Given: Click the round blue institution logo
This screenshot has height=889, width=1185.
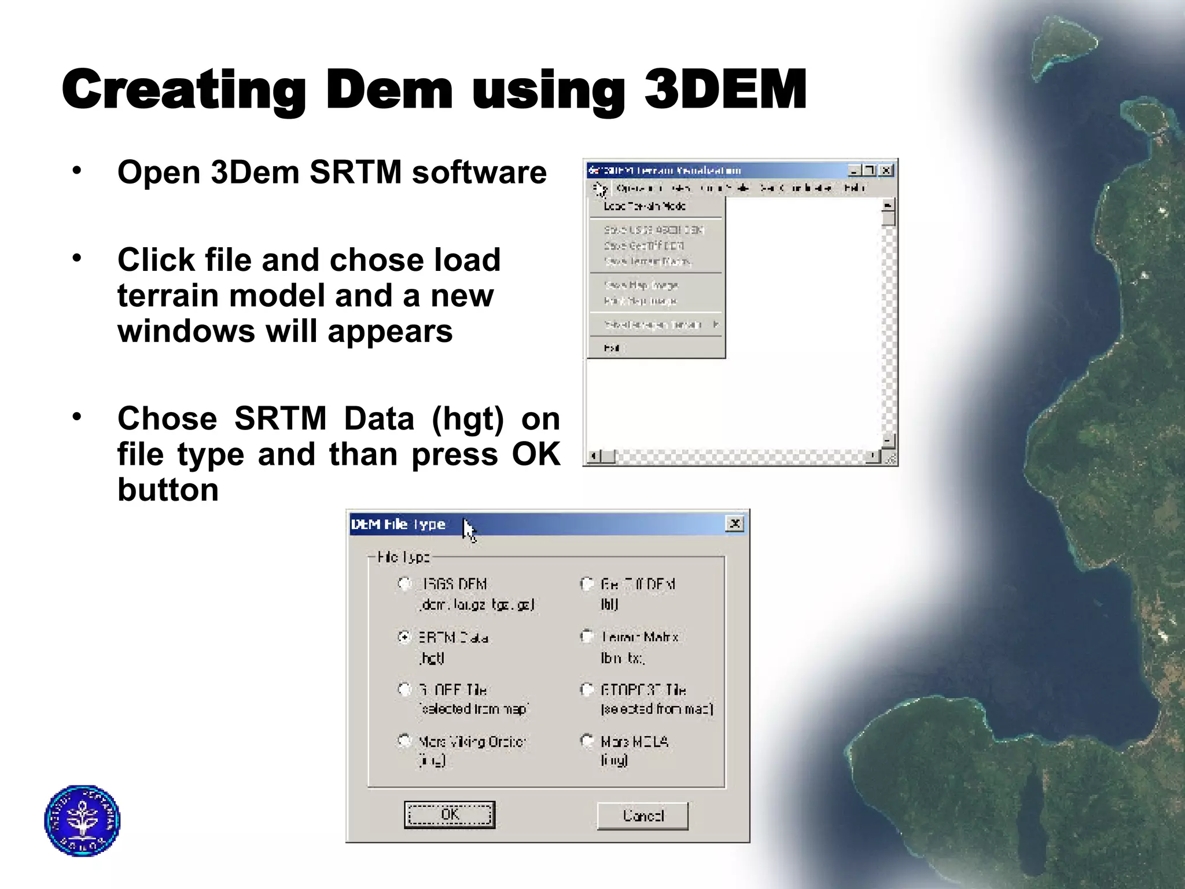Looking at the screenshot, I should click(x=82, y=820).
